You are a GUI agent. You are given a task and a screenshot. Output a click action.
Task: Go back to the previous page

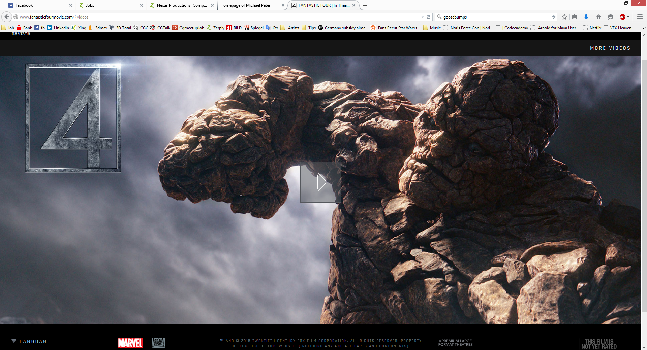click(x=7, y=17)
